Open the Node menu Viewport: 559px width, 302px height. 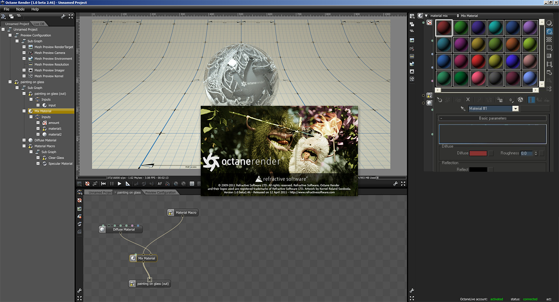[20, 9]
